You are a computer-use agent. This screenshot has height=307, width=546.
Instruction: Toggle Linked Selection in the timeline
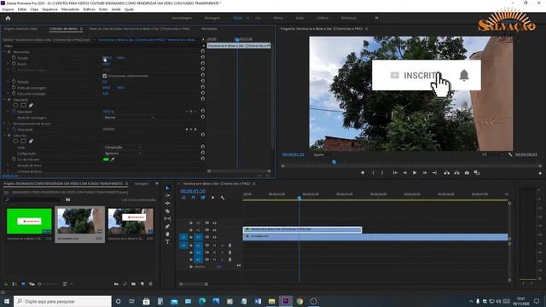tap(203, 198)
